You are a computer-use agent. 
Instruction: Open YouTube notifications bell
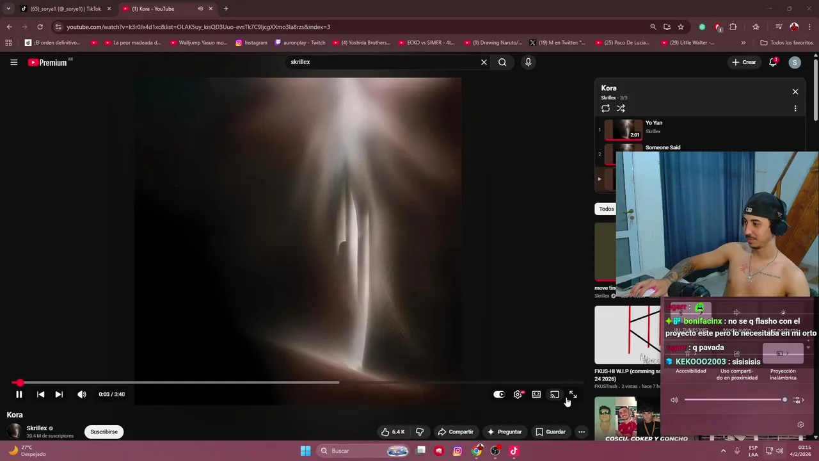point(773,62)
